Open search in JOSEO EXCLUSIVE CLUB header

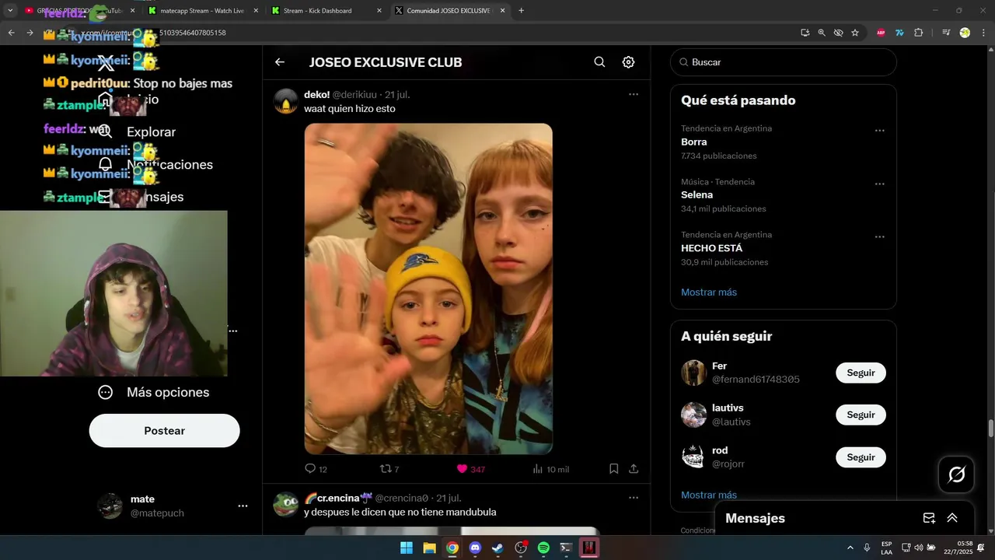coord(599,62)
